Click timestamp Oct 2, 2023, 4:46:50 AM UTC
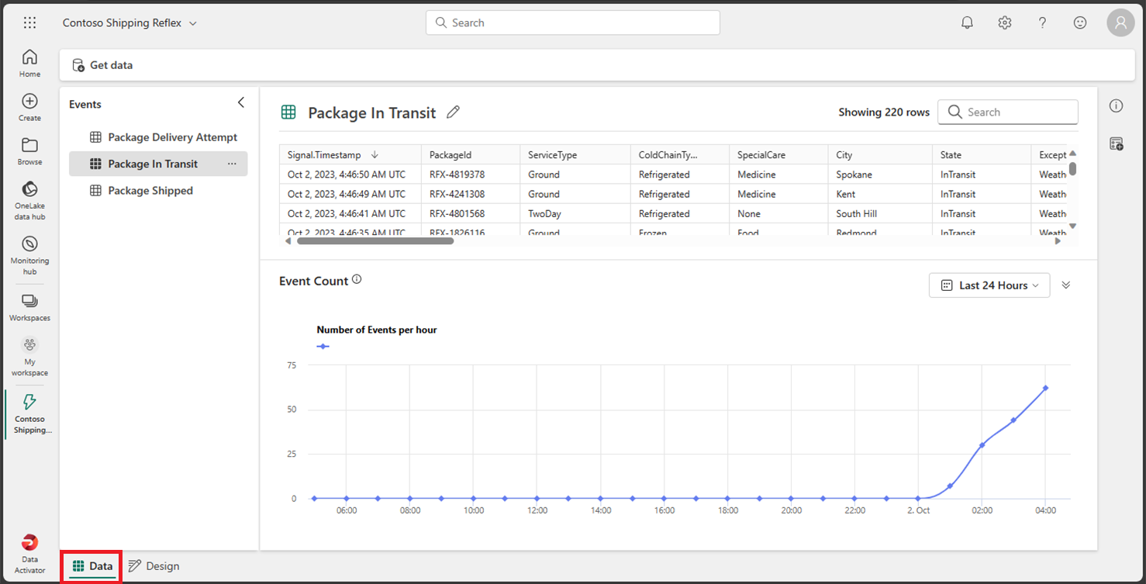 pos(350,175)
